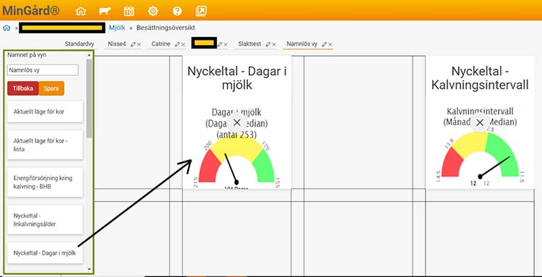This screenshot has height=277, width=542.
Task: Click the widget list scrollbar down arrow
Action: [x=89, y=269]
